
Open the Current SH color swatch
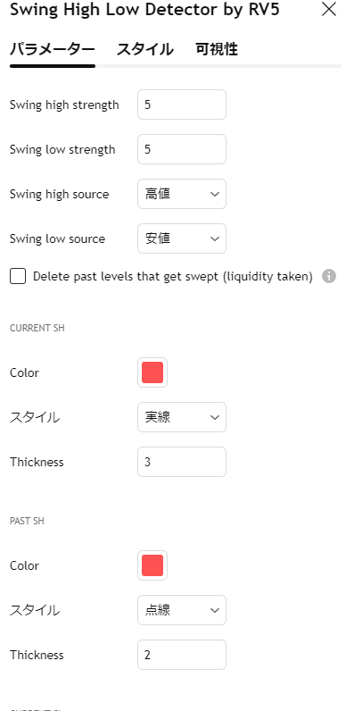[x=152, y=372]
